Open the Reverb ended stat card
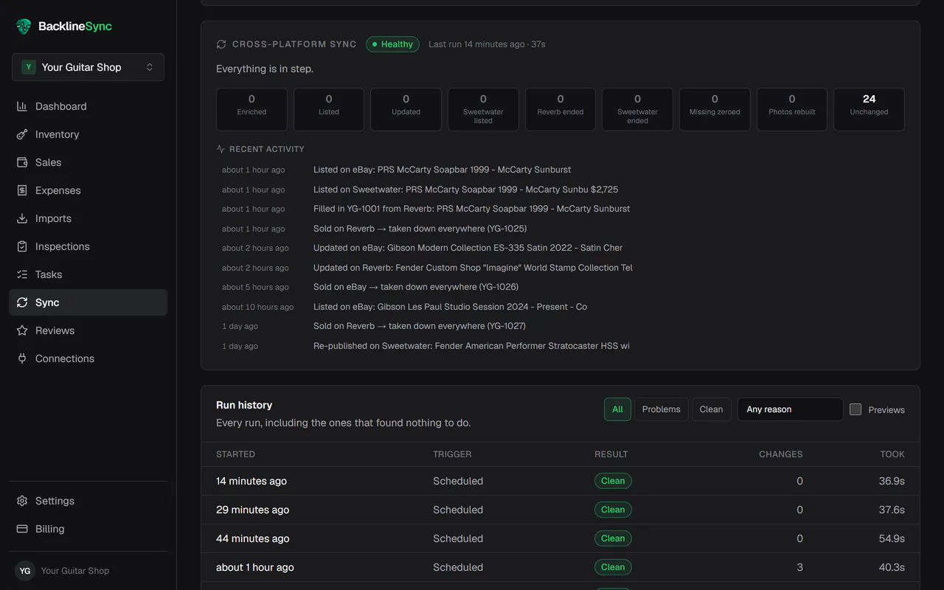This screenshot has height=590, width=944. click(x=560, y=110)
